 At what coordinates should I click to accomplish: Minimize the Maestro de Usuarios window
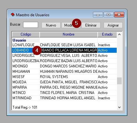98,15
